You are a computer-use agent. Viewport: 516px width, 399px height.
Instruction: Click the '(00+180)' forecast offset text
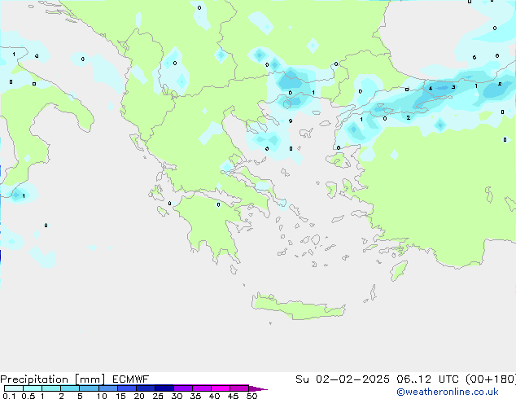click(491, 379)
